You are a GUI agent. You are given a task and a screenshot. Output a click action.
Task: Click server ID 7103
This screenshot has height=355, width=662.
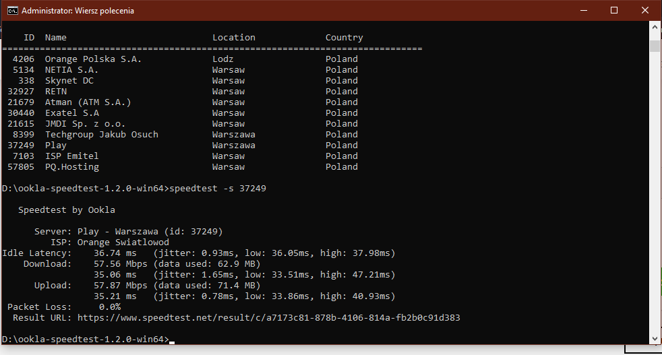[x=24, y=156]
